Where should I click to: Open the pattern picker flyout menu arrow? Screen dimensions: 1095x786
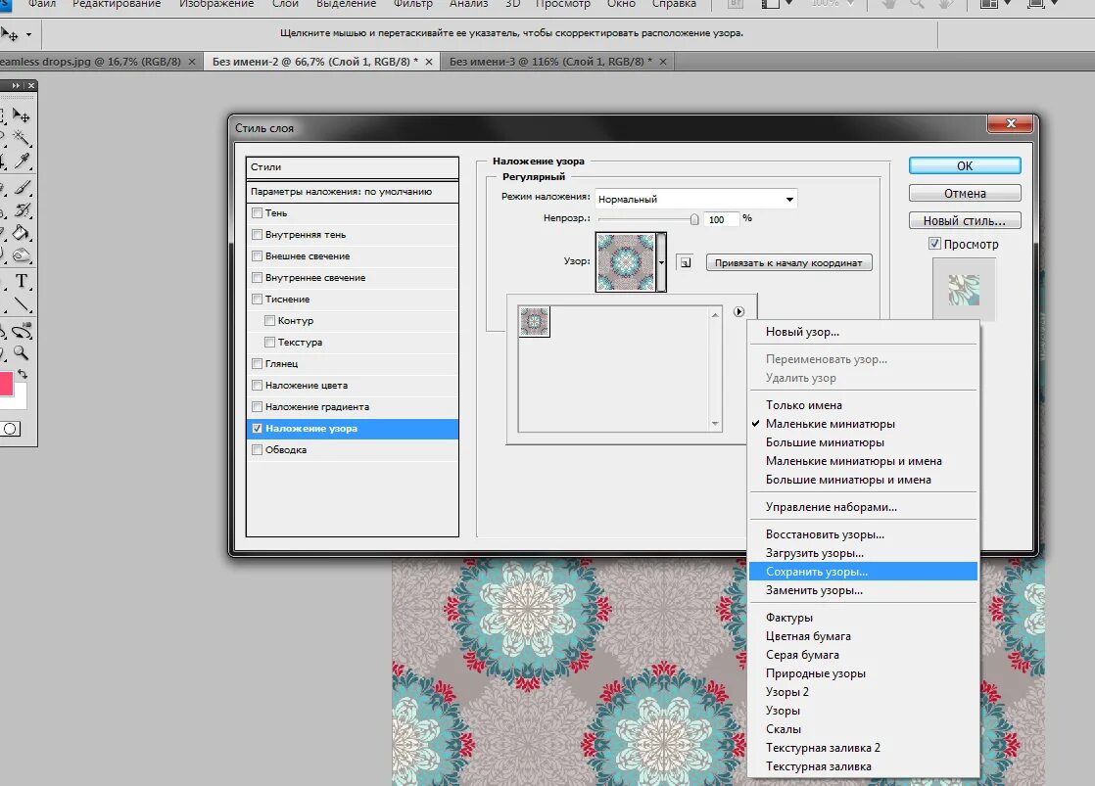tap(738, 311)
